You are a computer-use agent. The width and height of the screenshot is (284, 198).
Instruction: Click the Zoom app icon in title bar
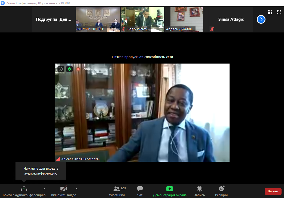pyautogui.click(x=3, y=3)
